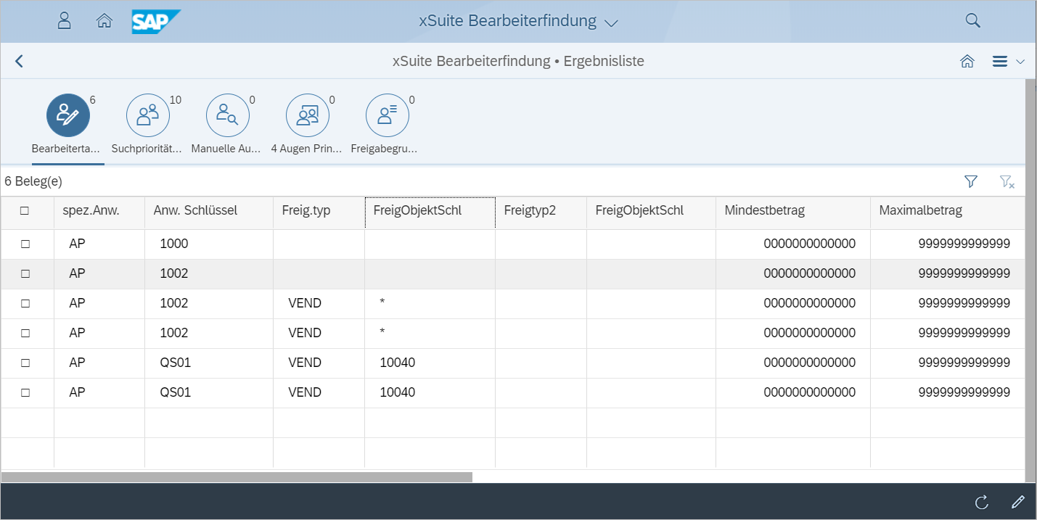Screen dimensions: 1037x520
Task: Open the hamburger menu dropdown
Action: click(x=1007, y=62)
